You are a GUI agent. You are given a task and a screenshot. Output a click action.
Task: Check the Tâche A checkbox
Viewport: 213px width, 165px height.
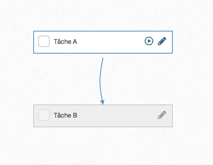tap(44, 41)
